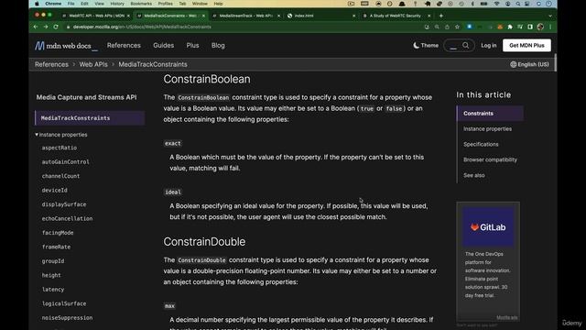Open displaySurface in the sidebar
The height and width of the screenshot is (330, 586).
pyautogui.click(x=64, y=204)
